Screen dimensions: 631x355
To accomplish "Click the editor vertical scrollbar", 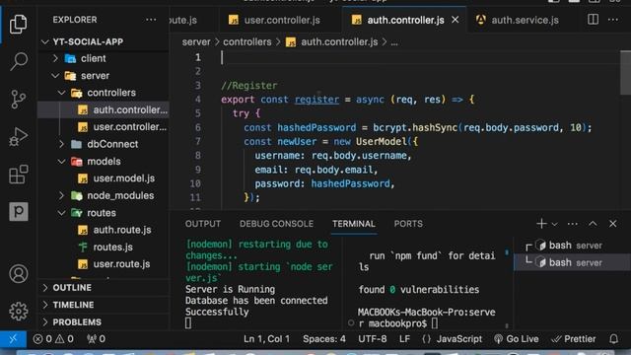I will point(625,72).
